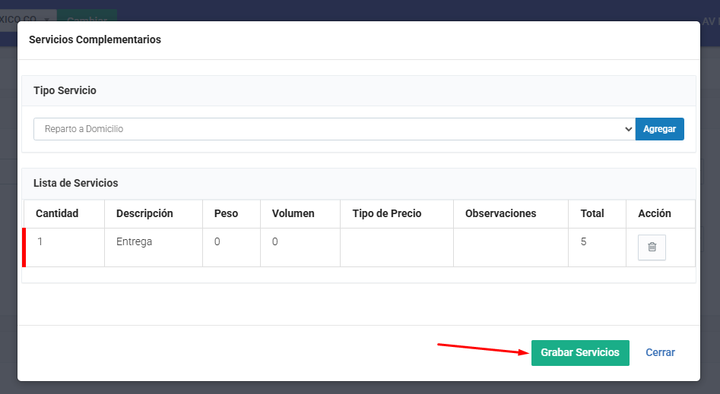This screenshot has height=394, width=720.
Task: Click the Entrega description cell
Action: (x=135, y=242)
